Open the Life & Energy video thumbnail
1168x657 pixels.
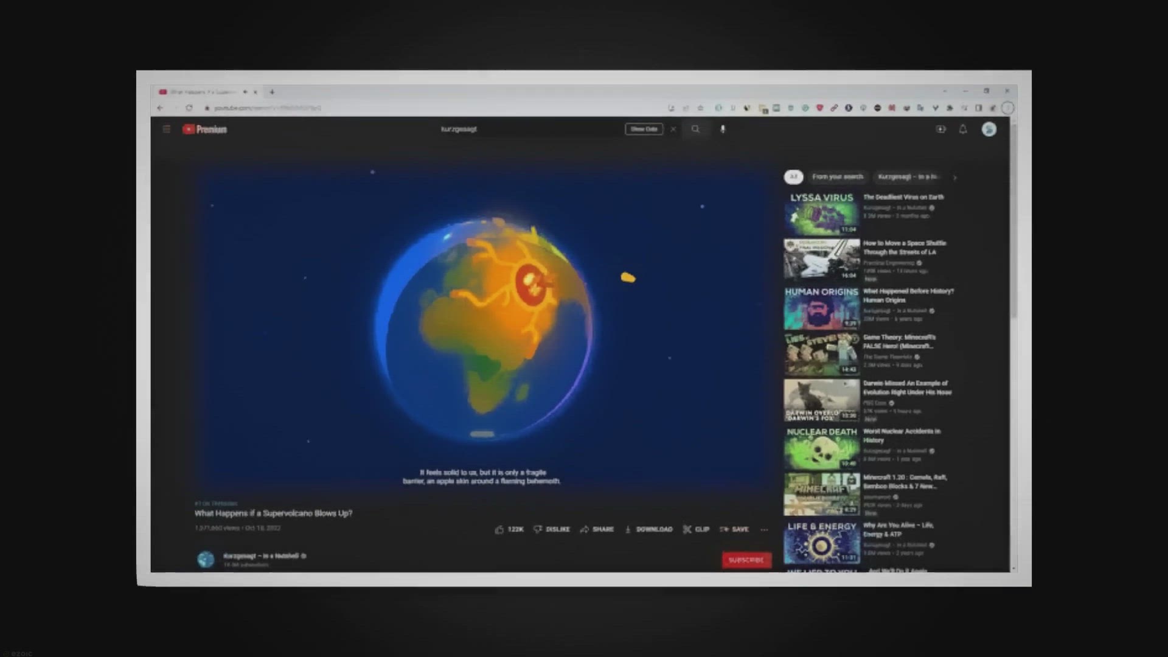click(822, 541)
